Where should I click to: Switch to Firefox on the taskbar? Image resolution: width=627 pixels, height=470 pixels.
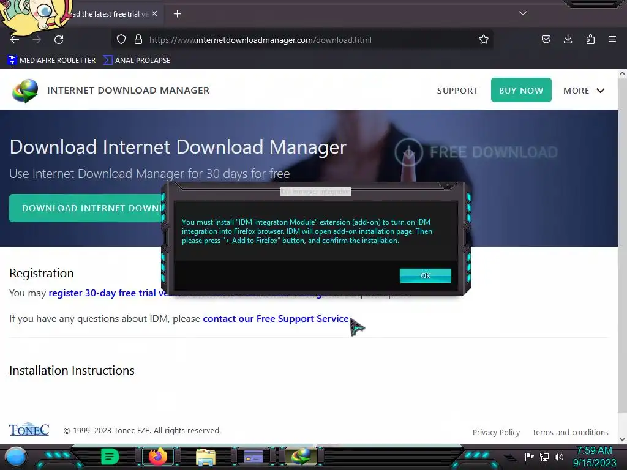[157, 457]
